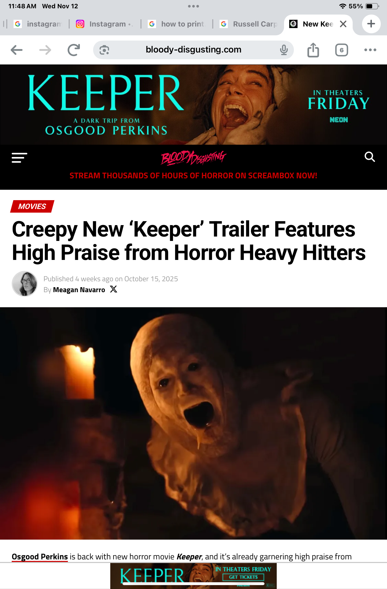Tap the Google Lens icon in address bar
This screenshot has height=589, width=387.
click(x=104, y=50)
